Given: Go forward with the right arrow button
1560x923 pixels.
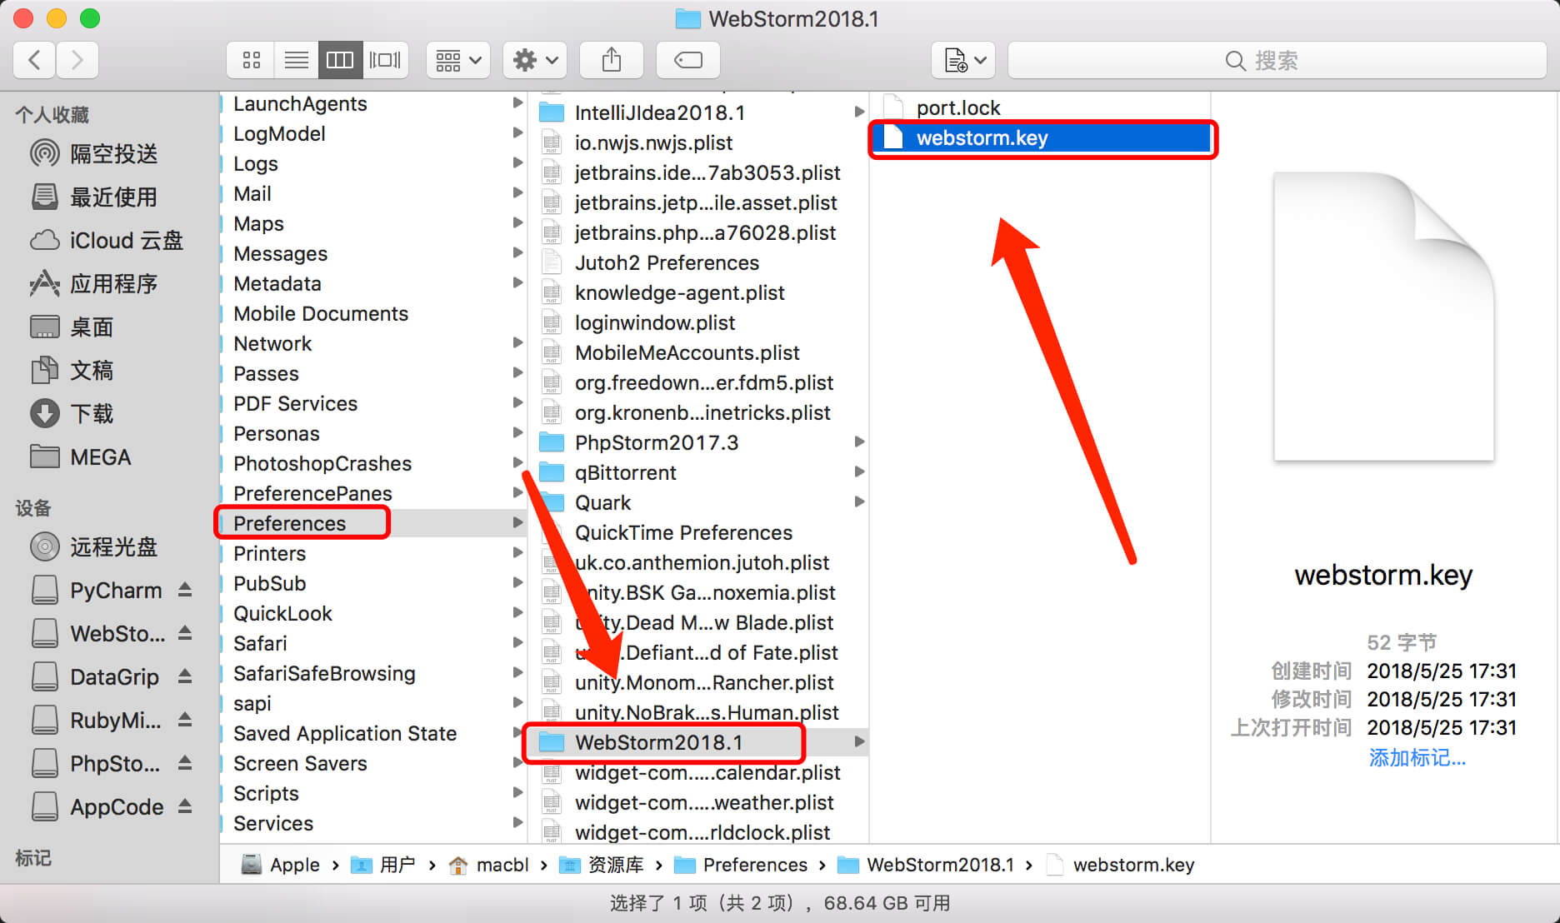Looking at the screenshot, I should (77, 60).
